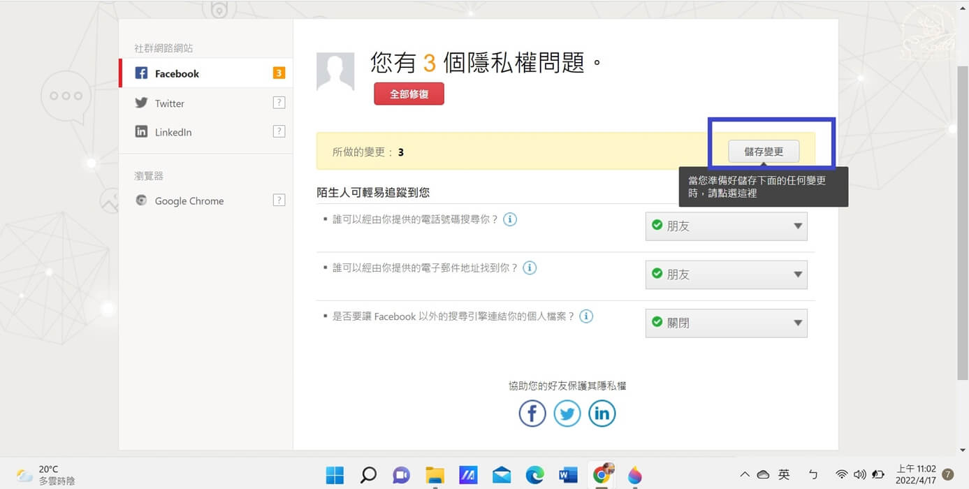Open Twitter privacy settings from sidebar
The height and width of the screenshot is (489, 969).
point(169,103)
